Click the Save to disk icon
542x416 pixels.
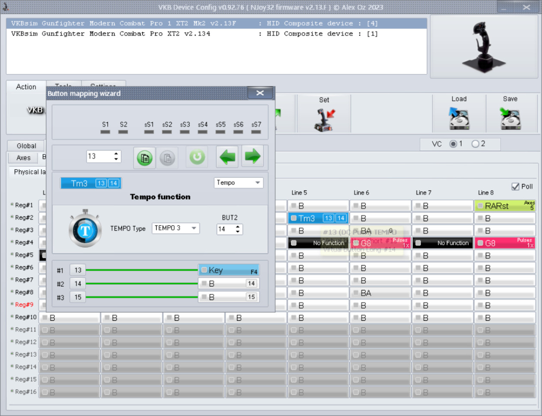[x=510, y=118]
